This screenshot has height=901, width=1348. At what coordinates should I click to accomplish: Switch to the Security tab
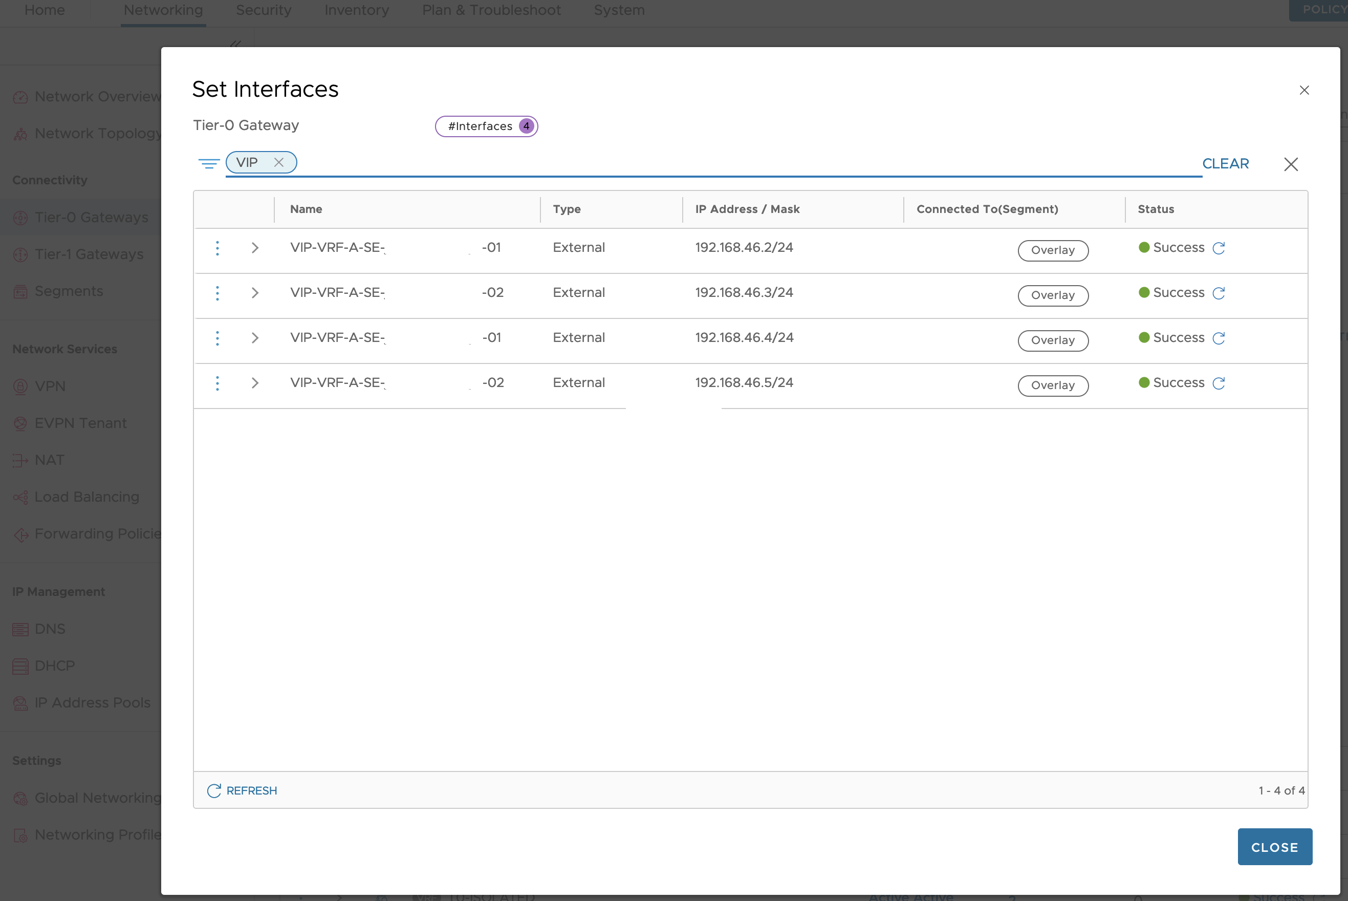(263, 10)
